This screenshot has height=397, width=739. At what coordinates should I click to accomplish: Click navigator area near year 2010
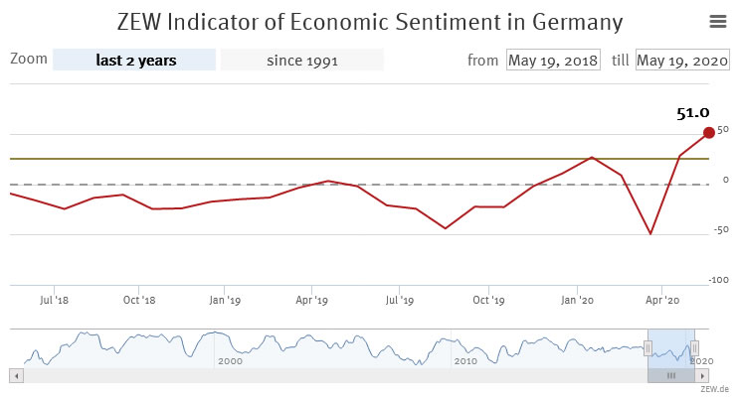[x=464, y=347]
